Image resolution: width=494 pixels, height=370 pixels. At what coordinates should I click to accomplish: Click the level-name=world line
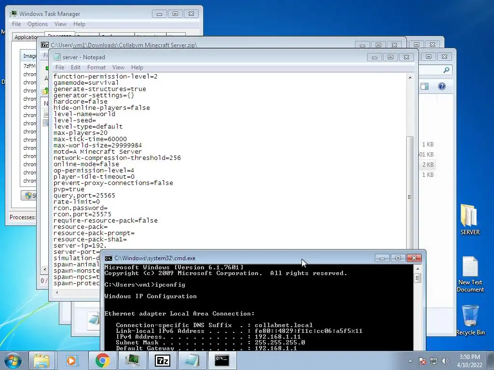(84, 114)
